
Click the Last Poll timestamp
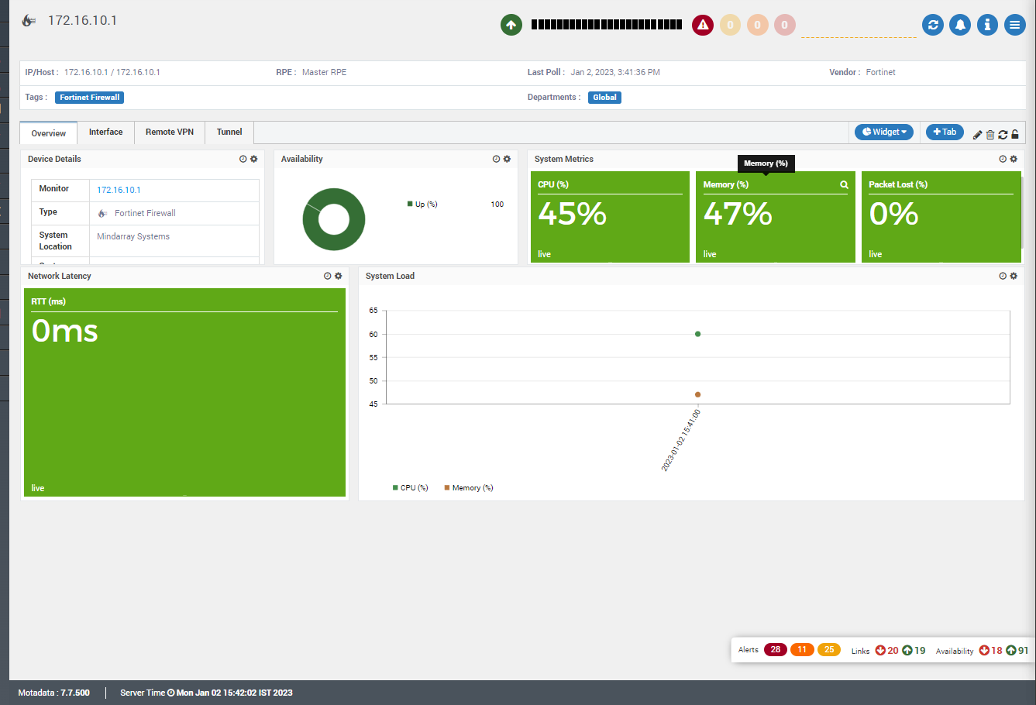click(615, 72)
